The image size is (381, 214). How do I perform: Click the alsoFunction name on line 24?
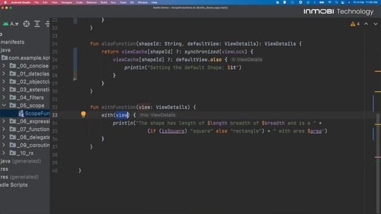coord(119,43)
